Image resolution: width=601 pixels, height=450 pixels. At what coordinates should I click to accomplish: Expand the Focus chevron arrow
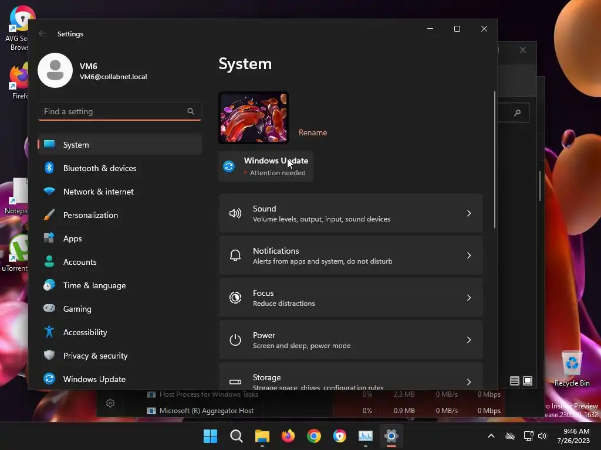(469, 298)
